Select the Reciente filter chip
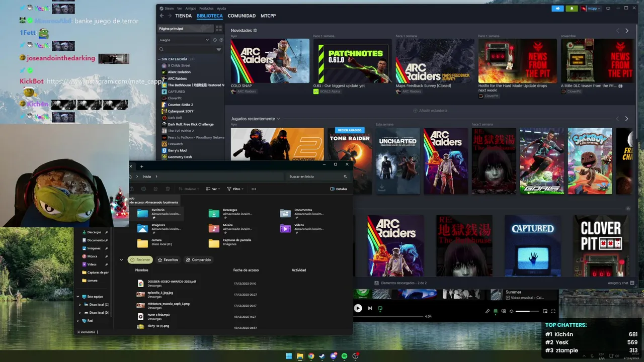Image resolution: width=644 pixels, height=362 pixels. [140, 260]
